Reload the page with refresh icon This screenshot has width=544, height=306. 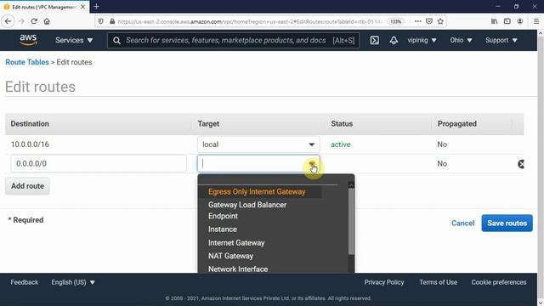click(34, 21)
